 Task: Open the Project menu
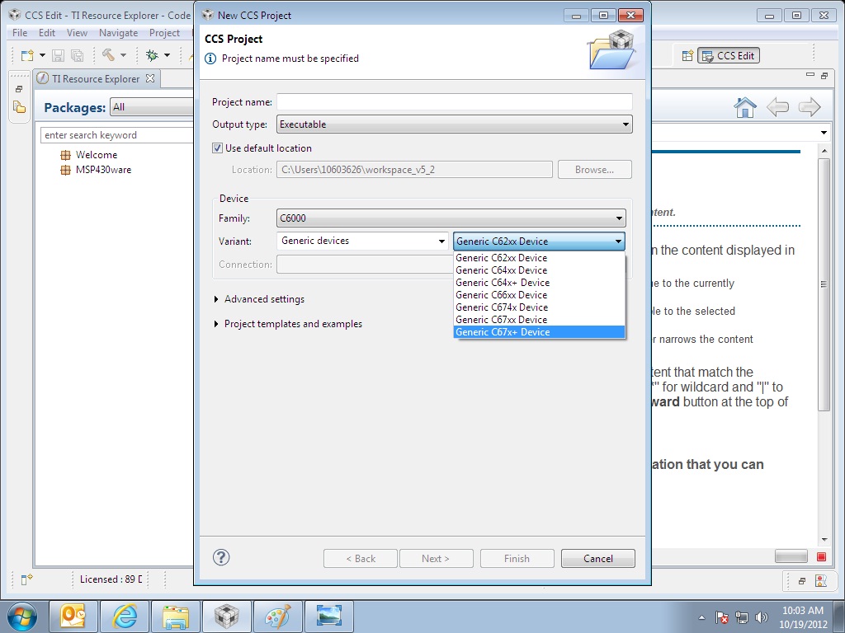tap(164, 33)
